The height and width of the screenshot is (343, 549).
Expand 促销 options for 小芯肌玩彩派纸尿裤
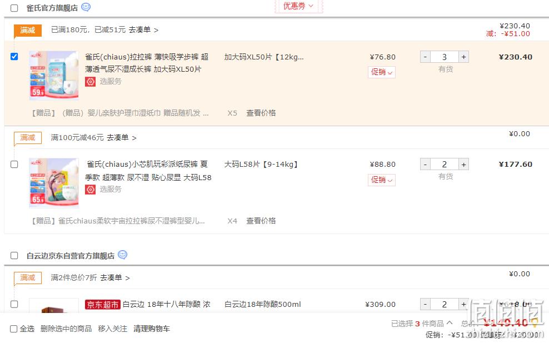tap(382, 180)
